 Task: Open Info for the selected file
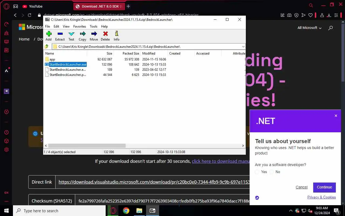coord(116,36)
